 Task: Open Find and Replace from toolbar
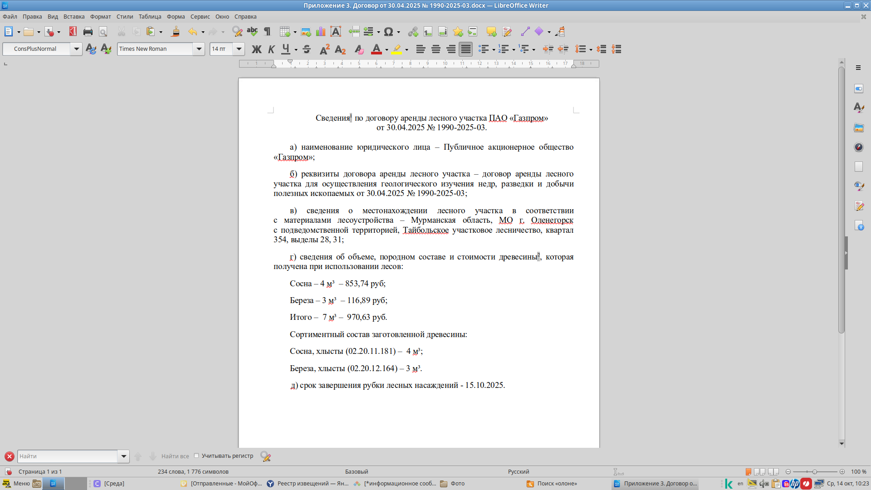[237, 32]
